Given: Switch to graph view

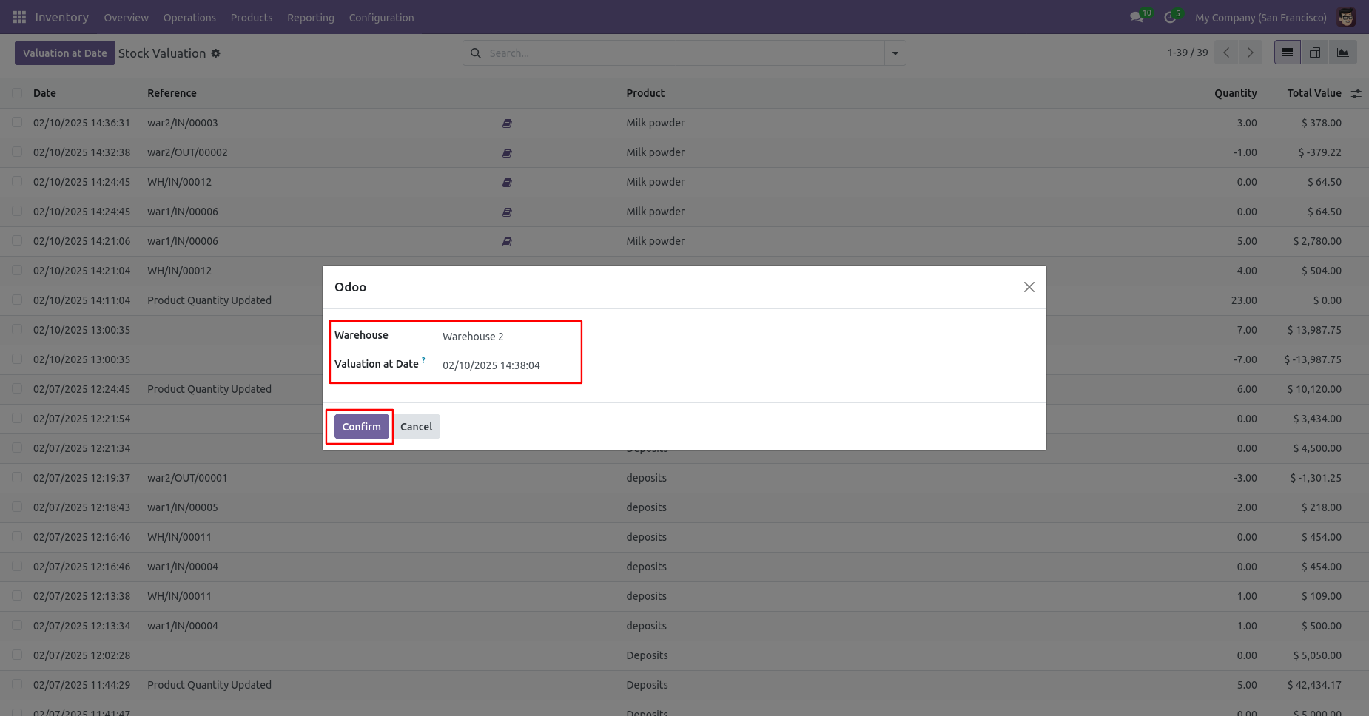Looking at the screenshot, I should coord(1343,53).
